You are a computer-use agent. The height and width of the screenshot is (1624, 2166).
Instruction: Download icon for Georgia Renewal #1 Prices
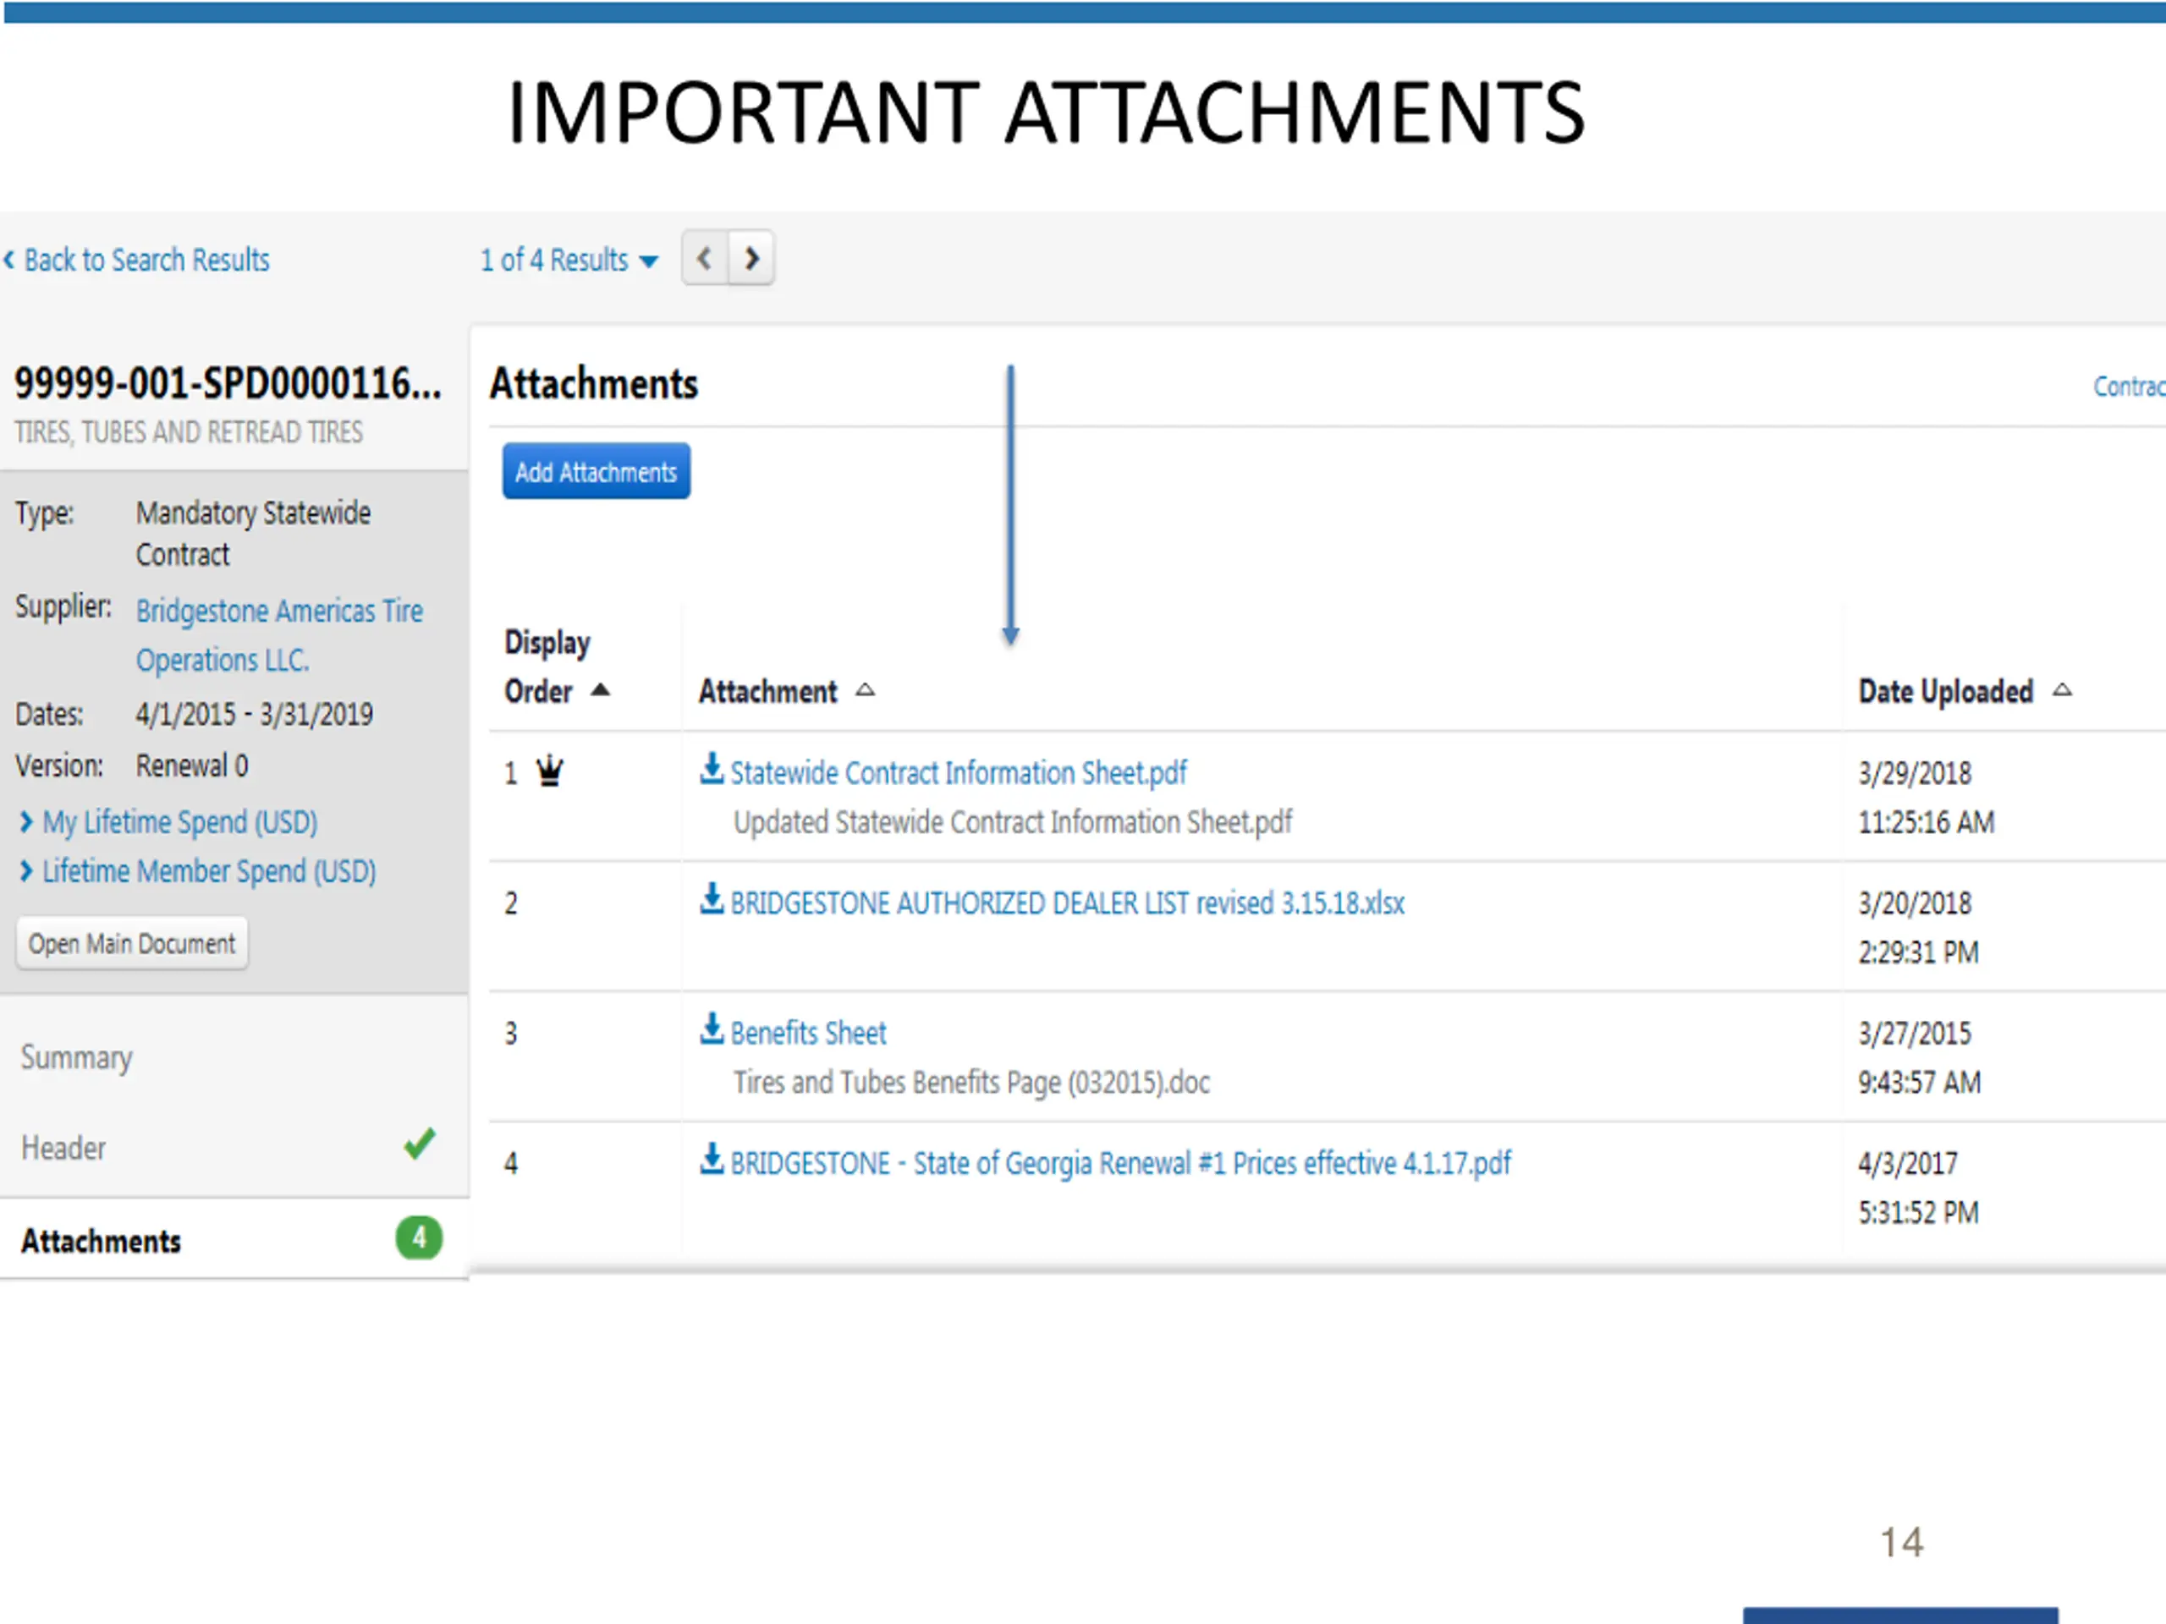click(712, 1159)
